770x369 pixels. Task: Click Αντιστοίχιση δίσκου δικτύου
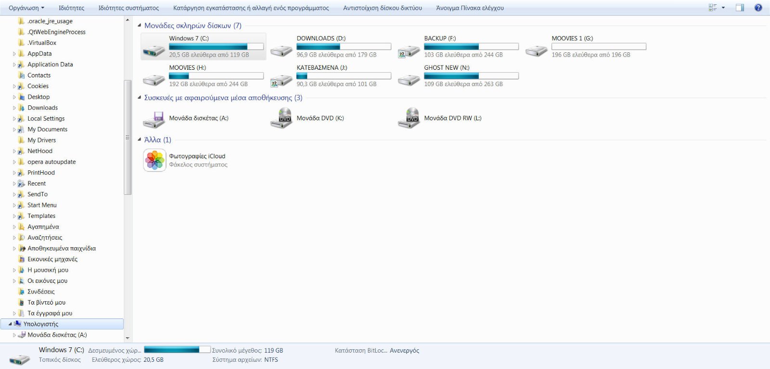click(382, 8)
